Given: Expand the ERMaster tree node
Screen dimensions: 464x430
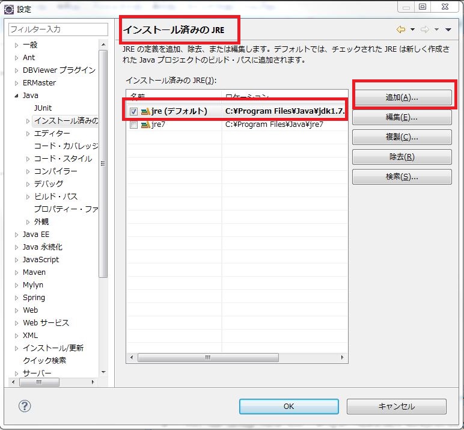Looking at the screenshot, I should click(16, 83).
